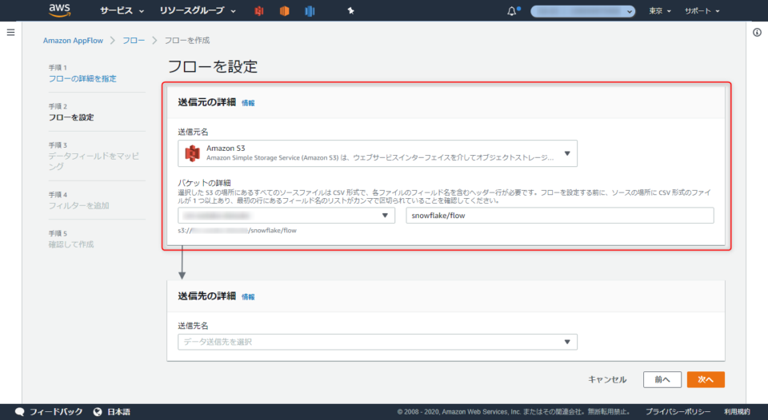Click the フローを作成 breadcrumb text
768x420 pixels.
[187, 41]
